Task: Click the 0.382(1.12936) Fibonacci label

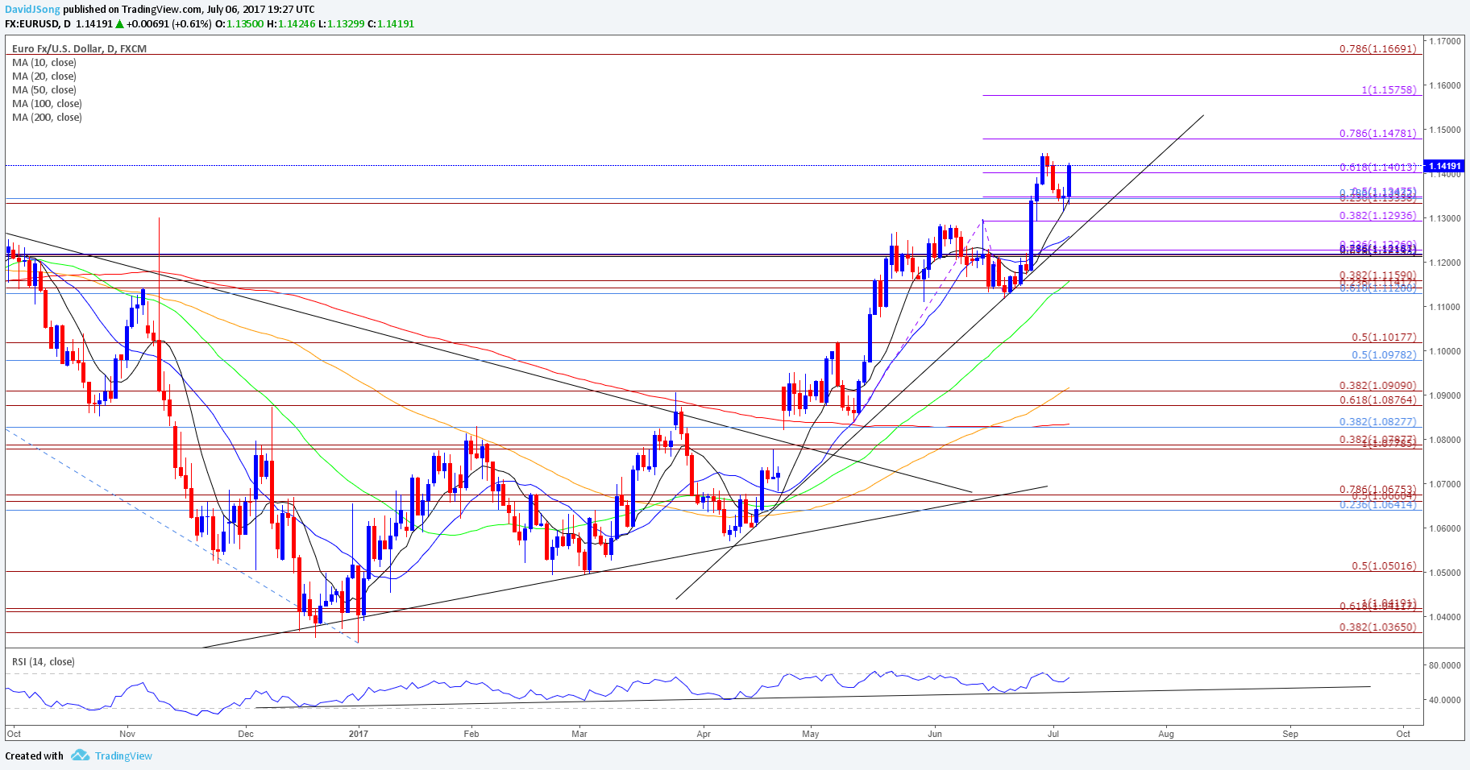Action: pos(1377,215)
